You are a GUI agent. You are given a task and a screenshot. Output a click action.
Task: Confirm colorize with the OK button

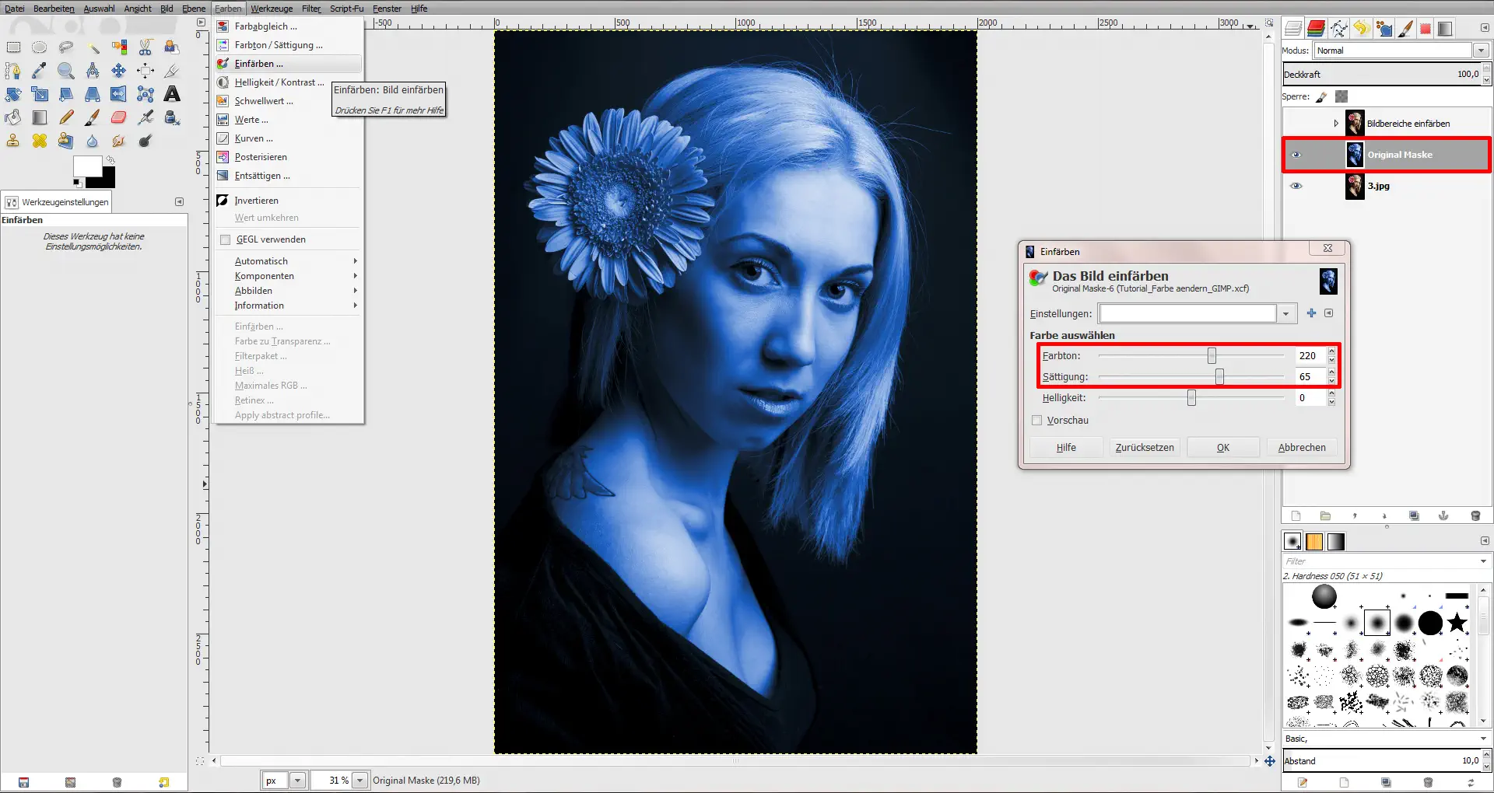pos(1222,447)
